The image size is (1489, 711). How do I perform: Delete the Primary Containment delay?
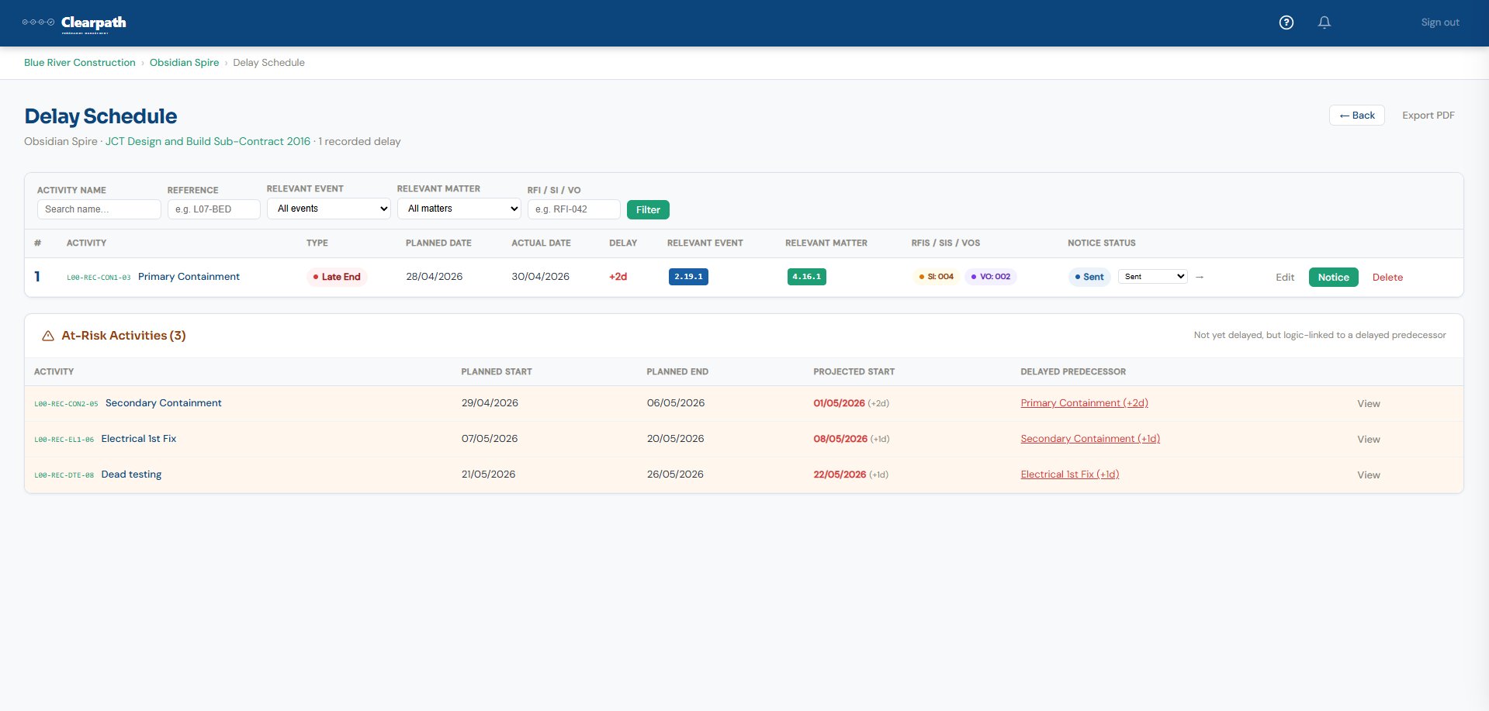[1387, 278]
